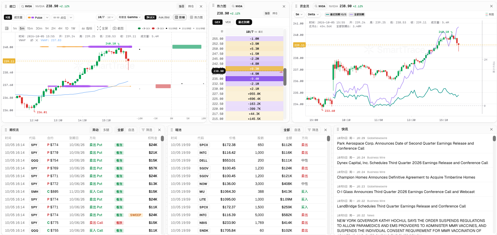Open the 筛选 filter in 期权流 panel
497x235 pixels.
click(x=147, y=130)
